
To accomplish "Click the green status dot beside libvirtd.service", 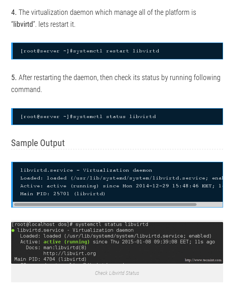I will point(13,230).
